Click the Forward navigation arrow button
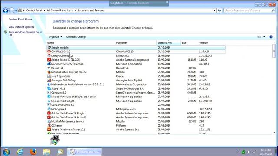The width and height of the screenshot is (278, 156). point(12,10)
